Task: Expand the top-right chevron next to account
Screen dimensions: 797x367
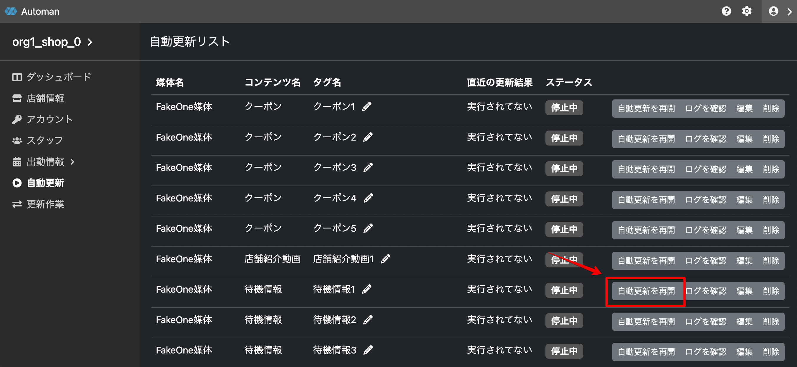Action: [x=789, y=11]
